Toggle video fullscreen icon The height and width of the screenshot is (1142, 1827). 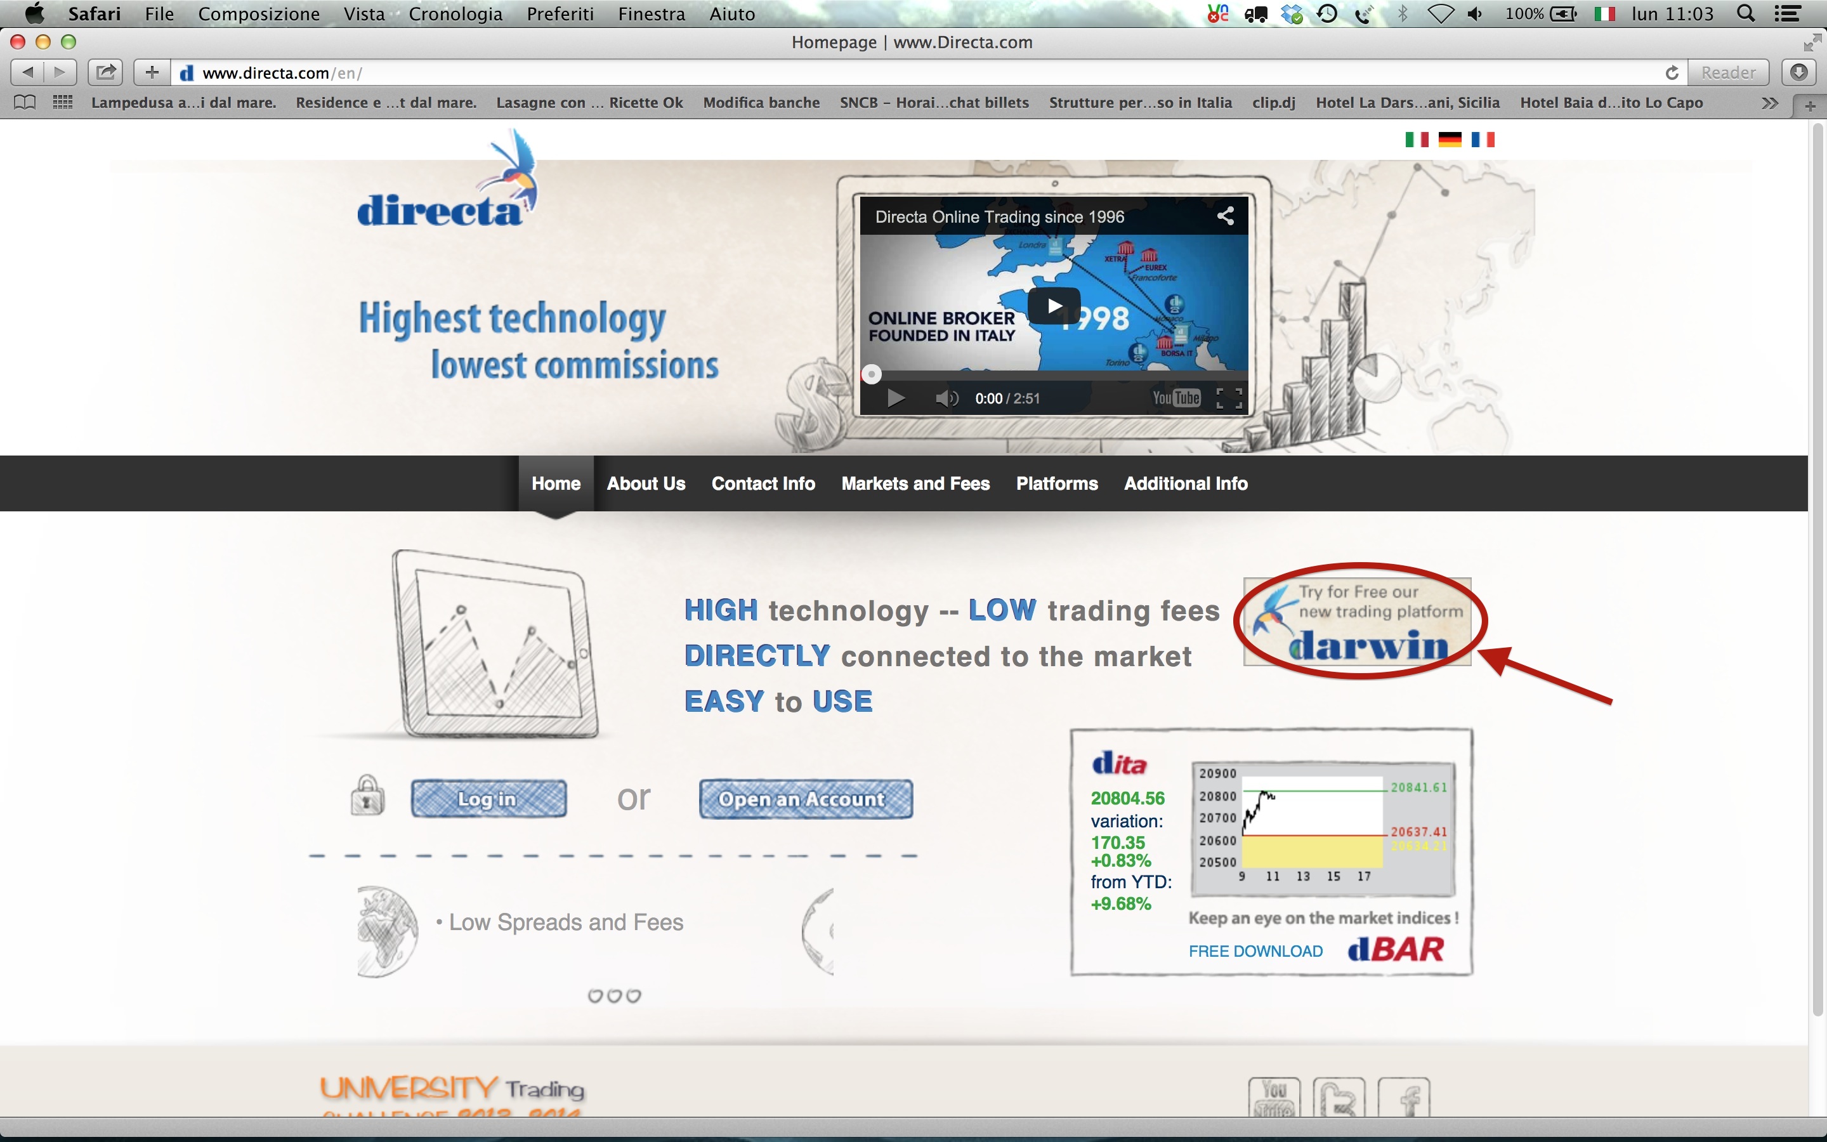click(x=1229, y=398)
